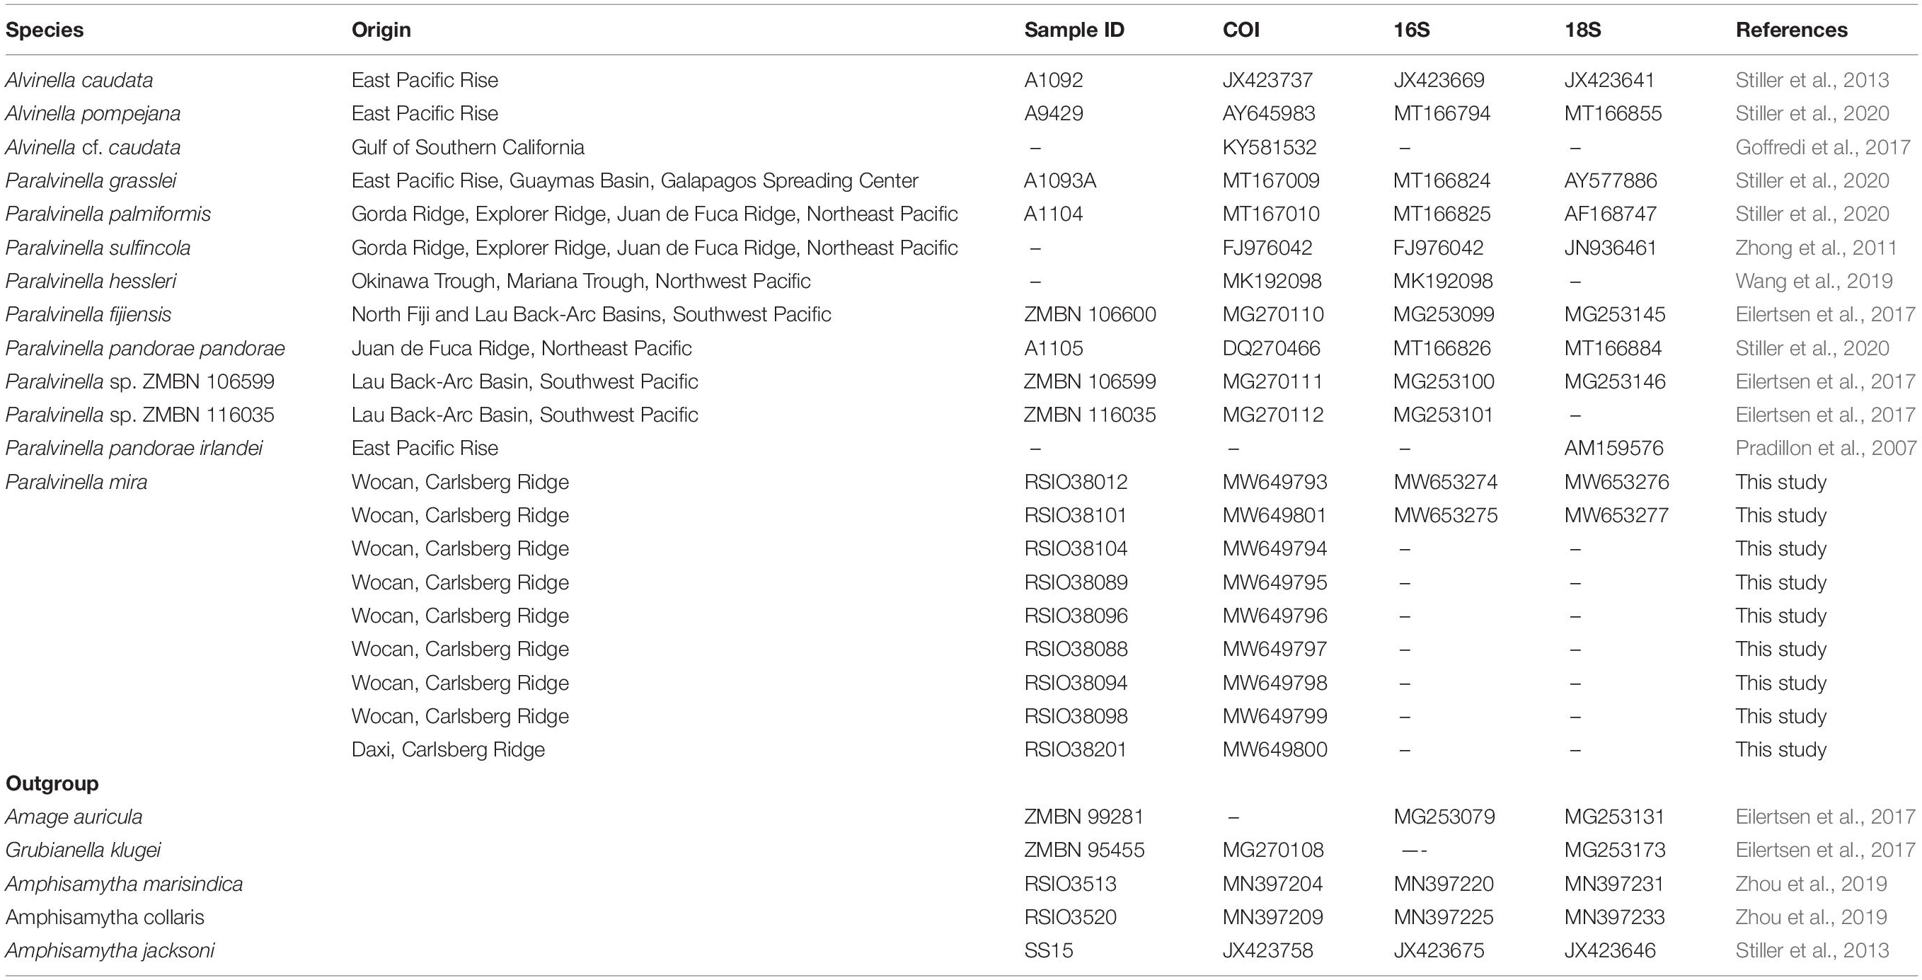This screenshot has width=1922, height=980.
Task: Select species name Paralvinella mira
Action: click(x=76, y=482)
